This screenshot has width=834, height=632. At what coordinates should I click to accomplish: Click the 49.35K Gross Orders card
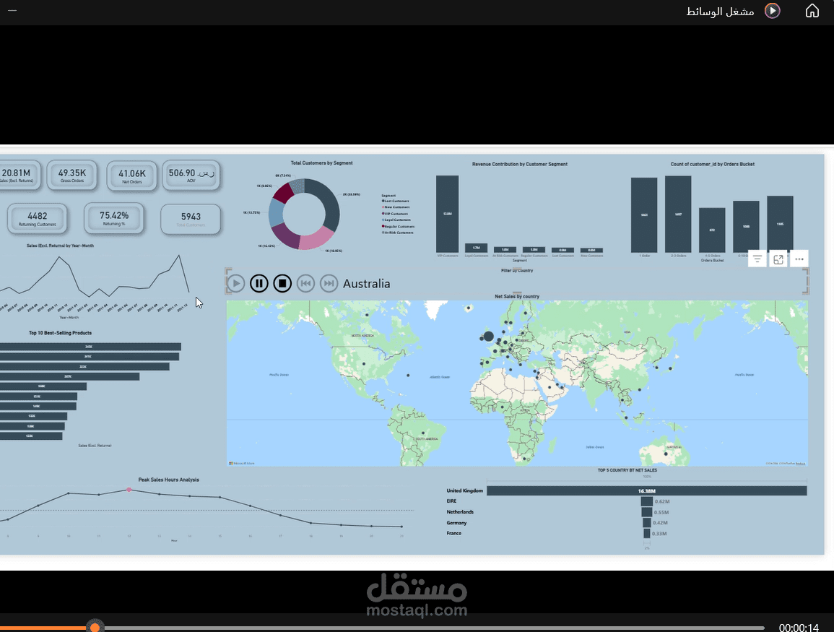click(x=71, y=175)
